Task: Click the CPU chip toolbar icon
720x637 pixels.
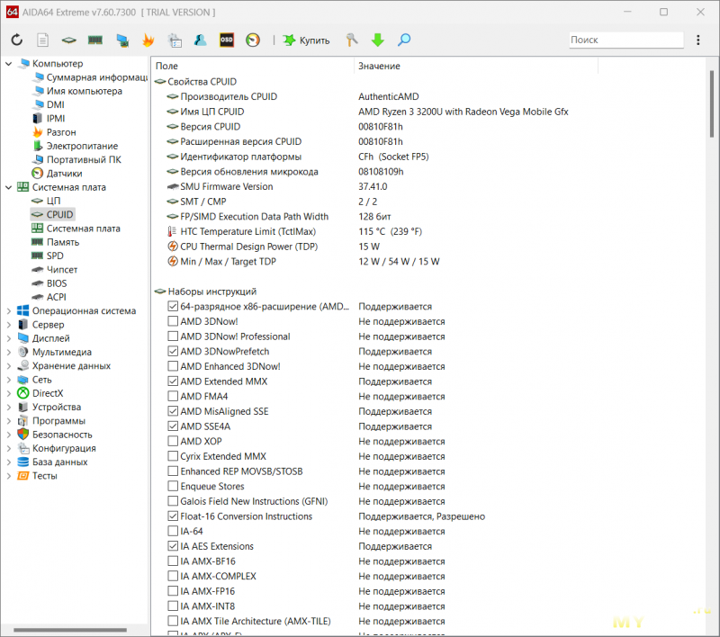Action: tap(69, 40)
